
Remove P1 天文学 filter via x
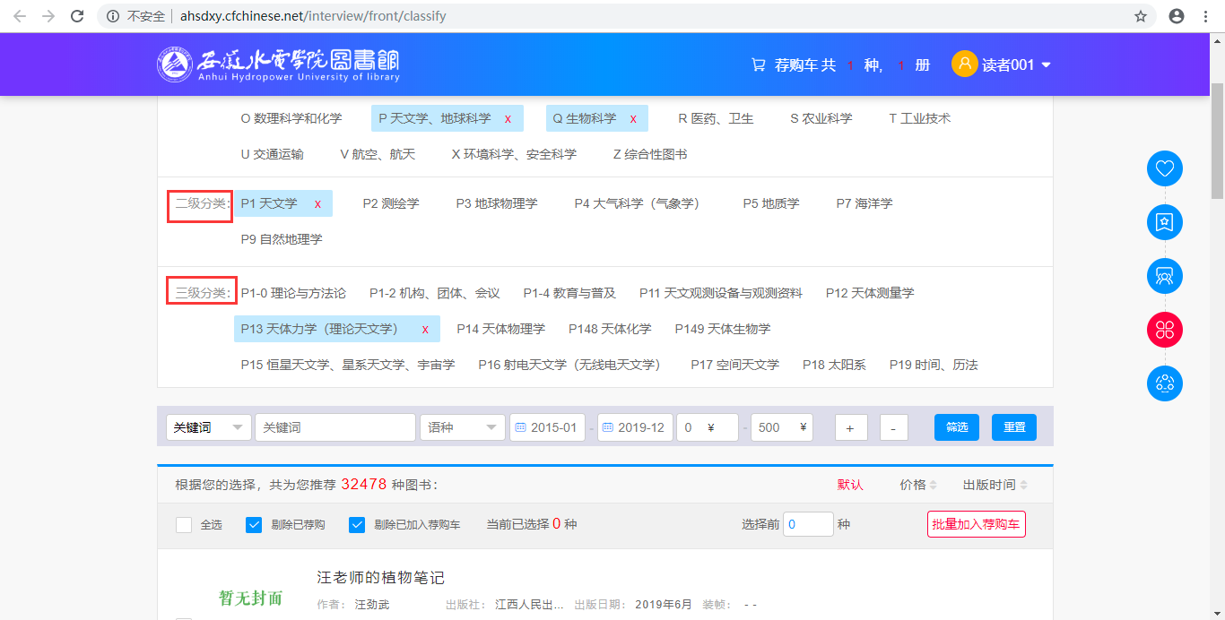[x=317, y=204]
